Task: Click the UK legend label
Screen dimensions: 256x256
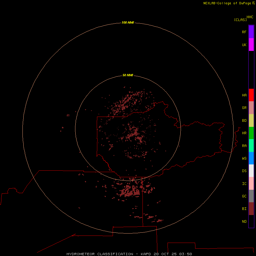Action: [x=244, y=45]
